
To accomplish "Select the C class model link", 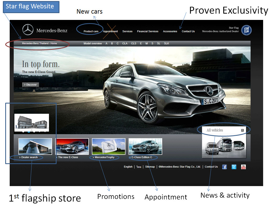I will point(118,43).
